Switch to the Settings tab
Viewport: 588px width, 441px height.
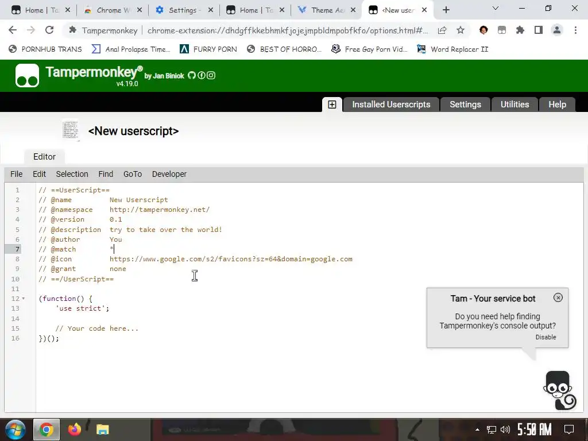(x=465, y=105)
